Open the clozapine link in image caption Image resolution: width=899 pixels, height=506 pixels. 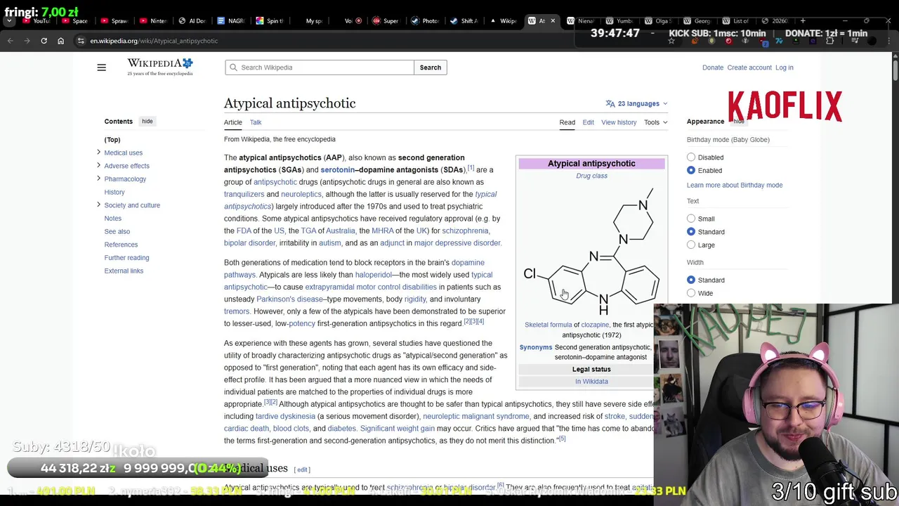pyautogui.click(x=595, y=325)
